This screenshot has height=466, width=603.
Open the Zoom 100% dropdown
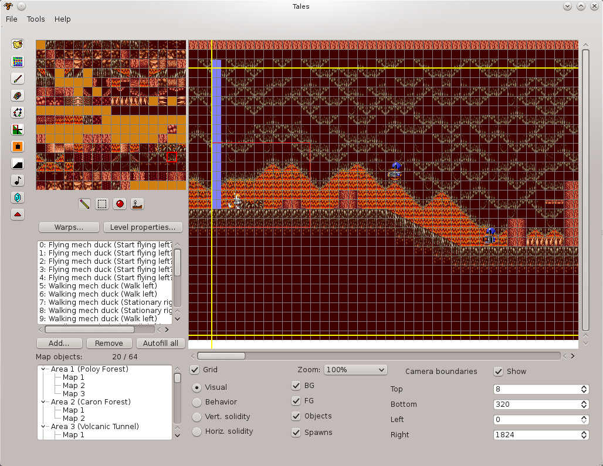pos(355,370)
